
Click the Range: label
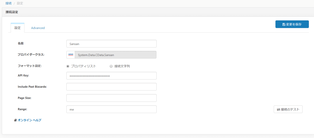(x=22, y=109)
